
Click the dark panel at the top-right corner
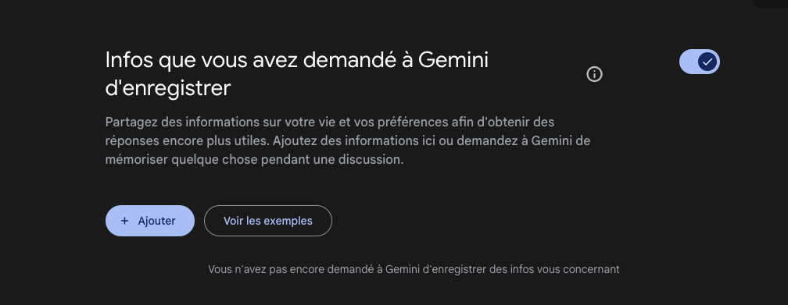click(x=771, y=4)
